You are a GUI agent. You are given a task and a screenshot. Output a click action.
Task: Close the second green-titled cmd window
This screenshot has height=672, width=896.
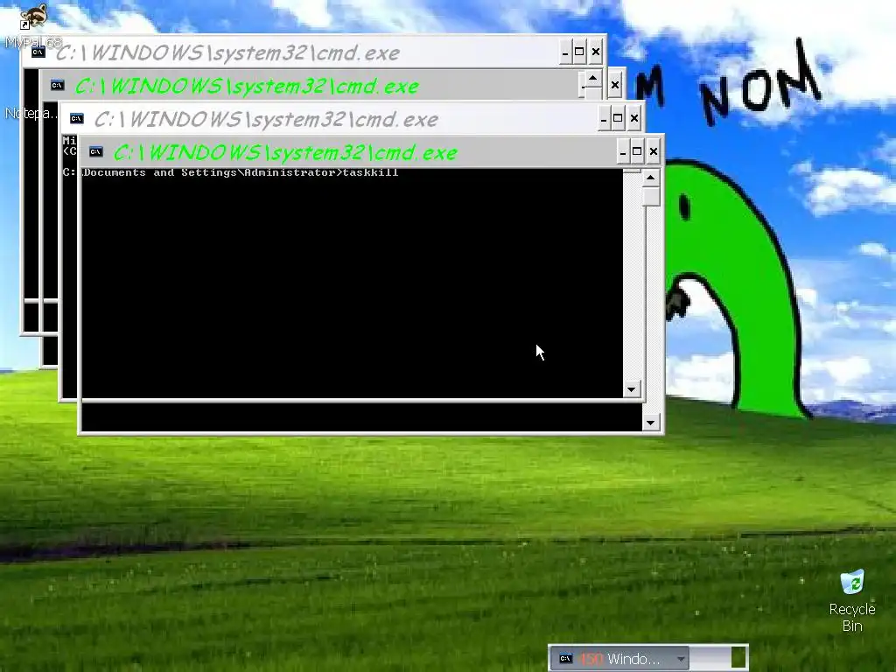click(614, 86)
